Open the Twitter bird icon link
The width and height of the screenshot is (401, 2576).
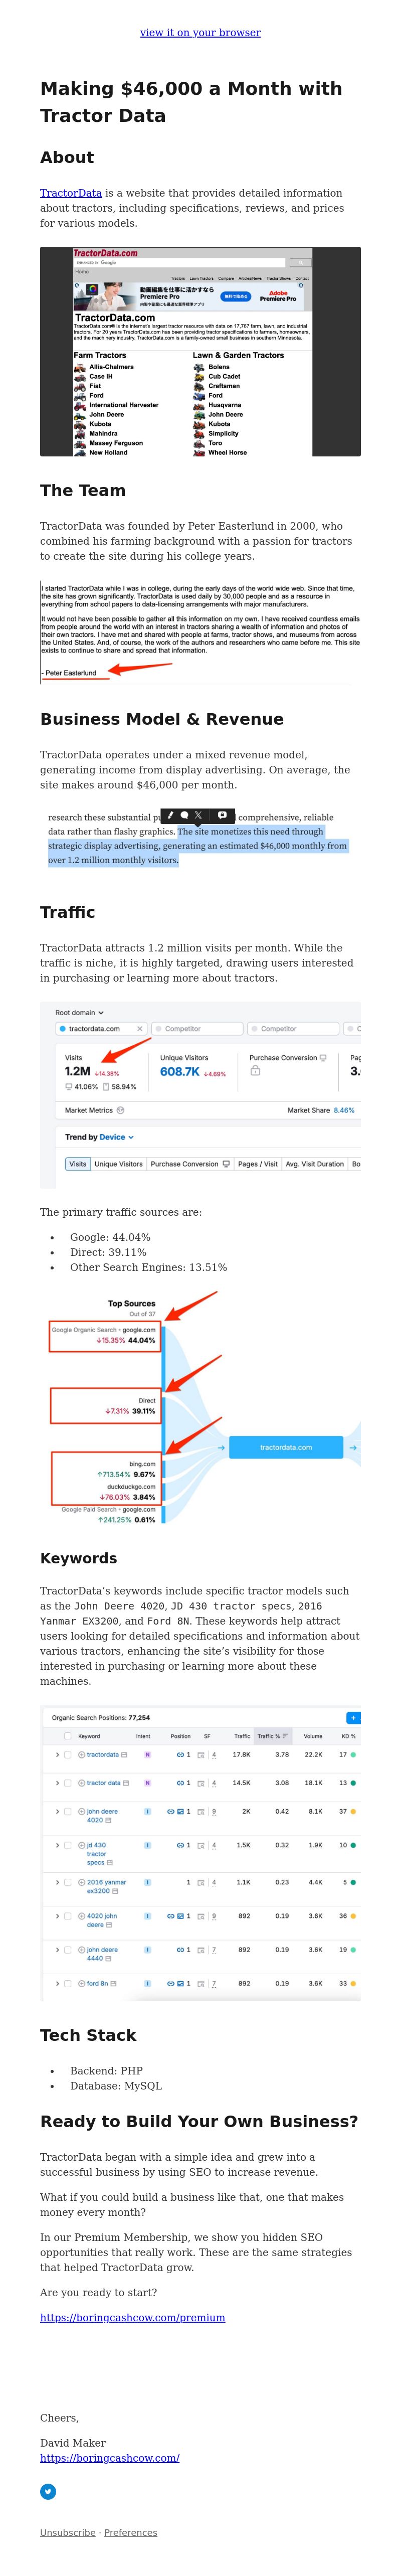(x=48, y=2491)
